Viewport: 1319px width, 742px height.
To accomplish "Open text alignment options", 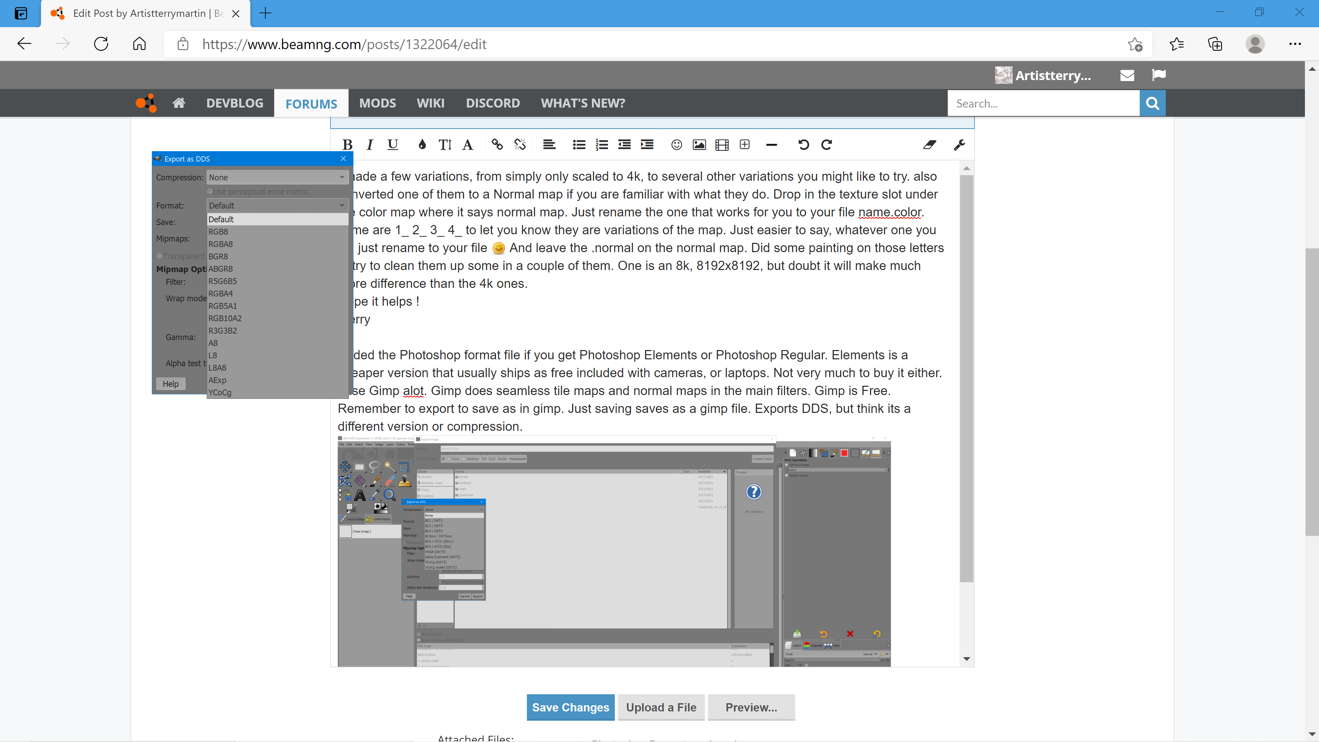I will pyautogui.click(x=549, y=145).
